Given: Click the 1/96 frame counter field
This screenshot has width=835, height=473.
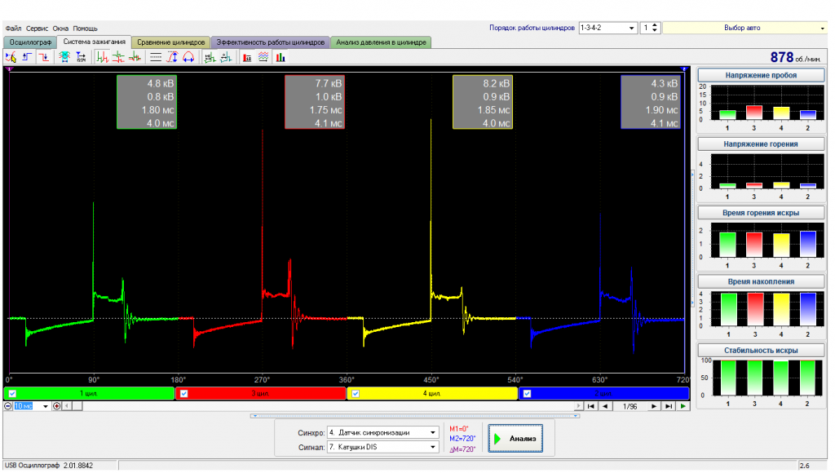Looking at the screenshot, I should tap(630, 406).
